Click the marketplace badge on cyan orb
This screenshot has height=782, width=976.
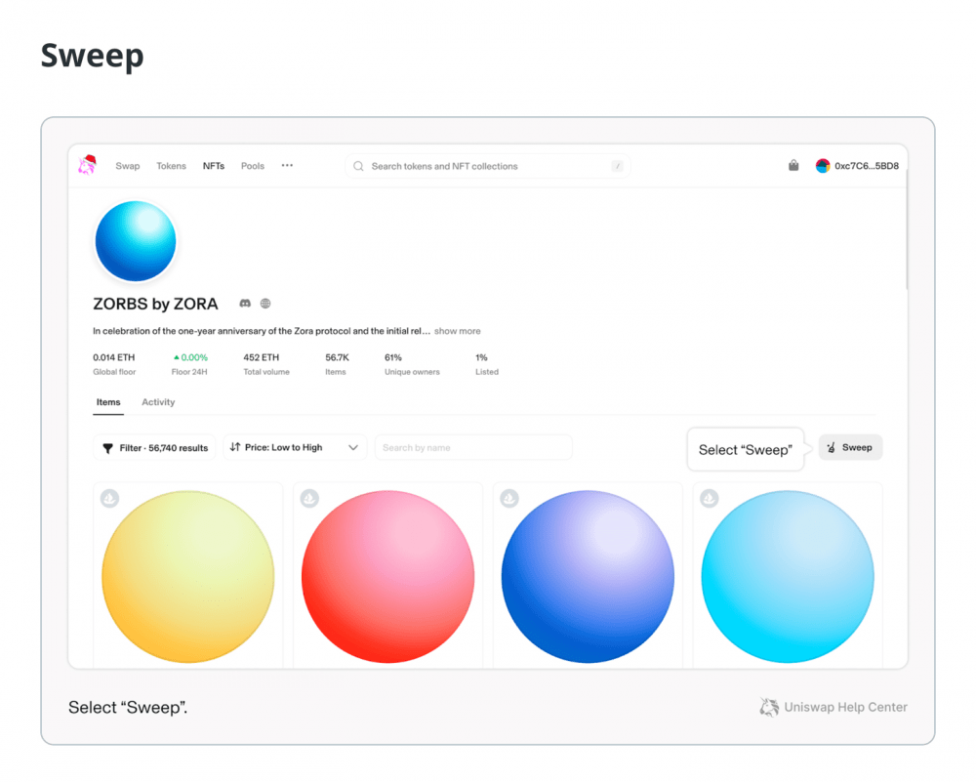[709, 498]
